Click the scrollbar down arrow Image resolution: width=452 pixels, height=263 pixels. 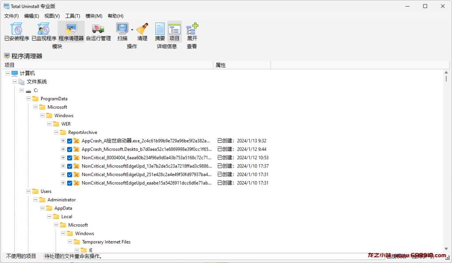[x=446, y=249]
